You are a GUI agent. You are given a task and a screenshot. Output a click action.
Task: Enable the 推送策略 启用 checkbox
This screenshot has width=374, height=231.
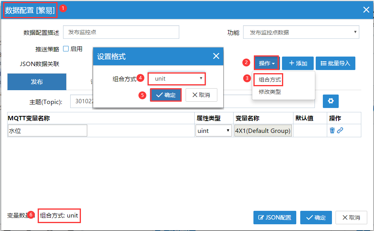coord(66,49)
